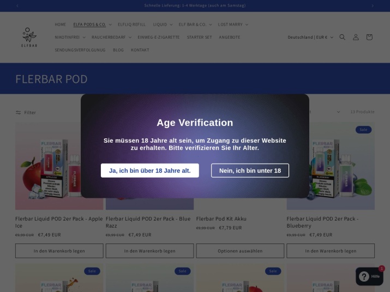Image resolution: width=390 pixels, height=292 pixels.
Task: Confirm 'Ja, ich bin über 18 Jahre alt.'
Action: tap(150, 171)
